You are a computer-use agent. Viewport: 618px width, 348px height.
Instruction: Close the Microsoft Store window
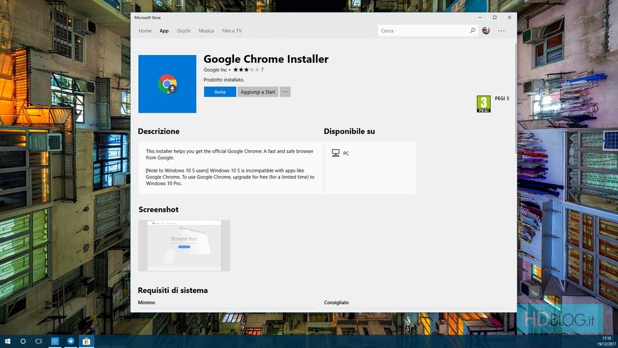tap(509, 17)
